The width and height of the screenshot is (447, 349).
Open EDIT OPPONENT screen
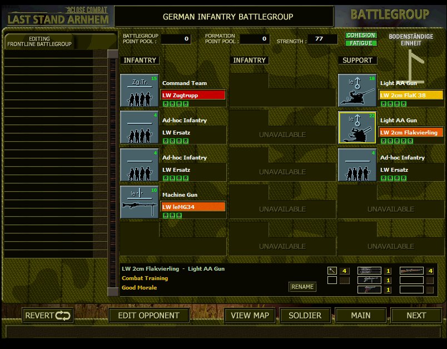tap(149, 316)
